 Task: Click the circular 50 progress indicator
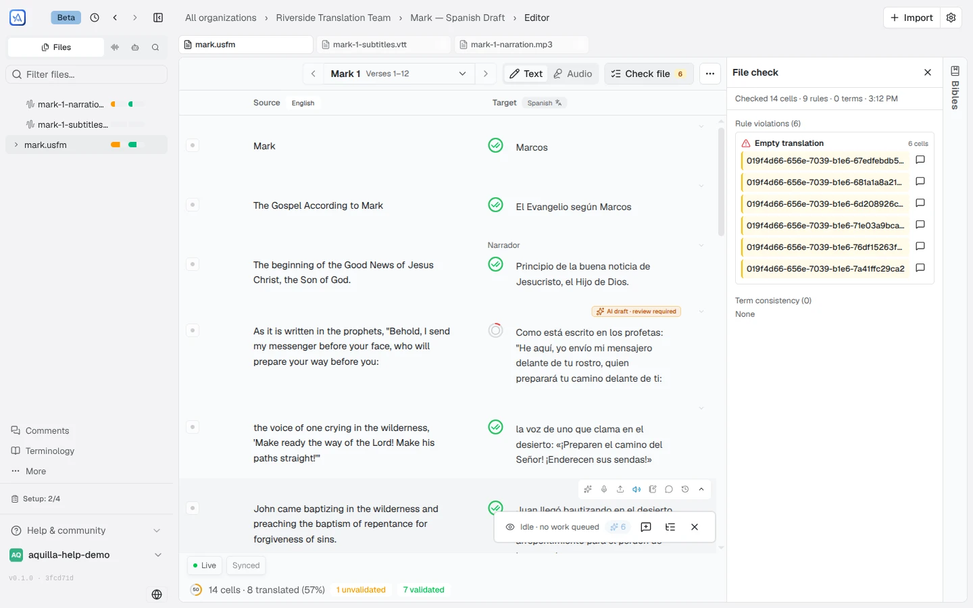[x=196, y=590]
